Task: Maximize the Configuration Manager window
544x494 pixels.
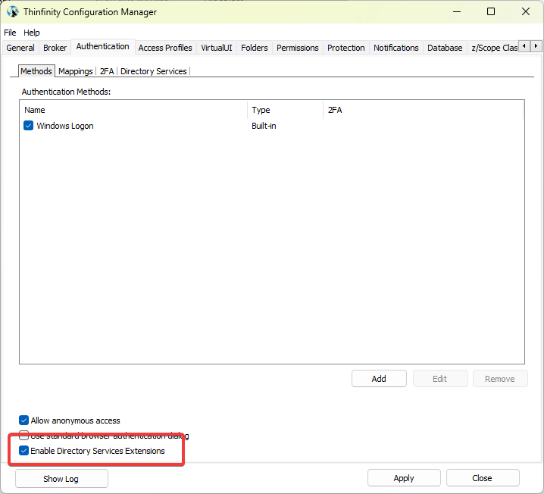Action: [x=491, y=12]
